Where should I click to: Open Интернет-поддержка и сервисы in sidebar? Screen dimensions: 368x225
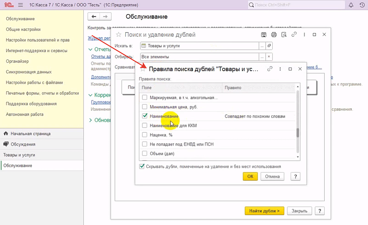(x=36, y=51)
